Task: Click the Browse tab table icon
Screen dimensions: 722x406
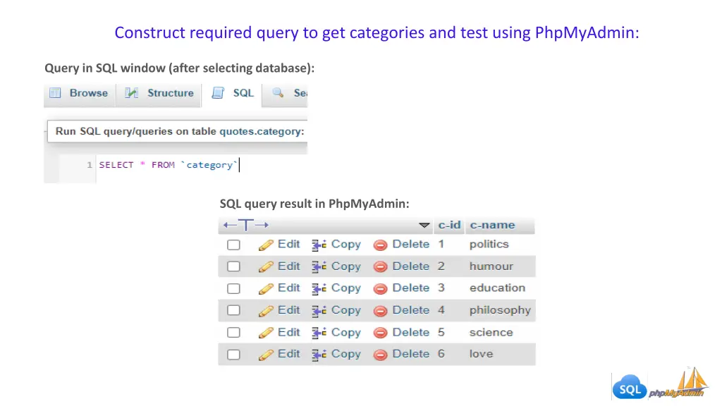Action: [56, 93]
